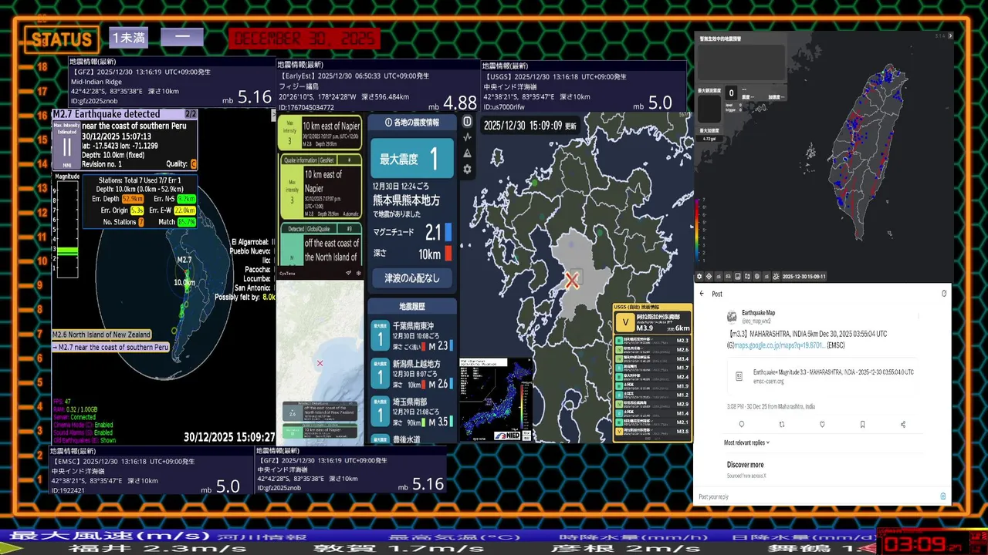Share the Earthquake Map post
This screenshot has height=555, width=988.
(903, 424)
